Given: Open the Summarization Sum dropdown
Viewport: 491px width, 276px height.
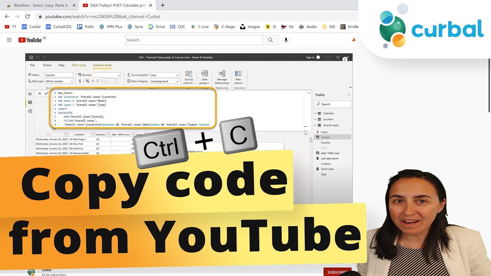Looking at the screenshot, I should (164, 75).
